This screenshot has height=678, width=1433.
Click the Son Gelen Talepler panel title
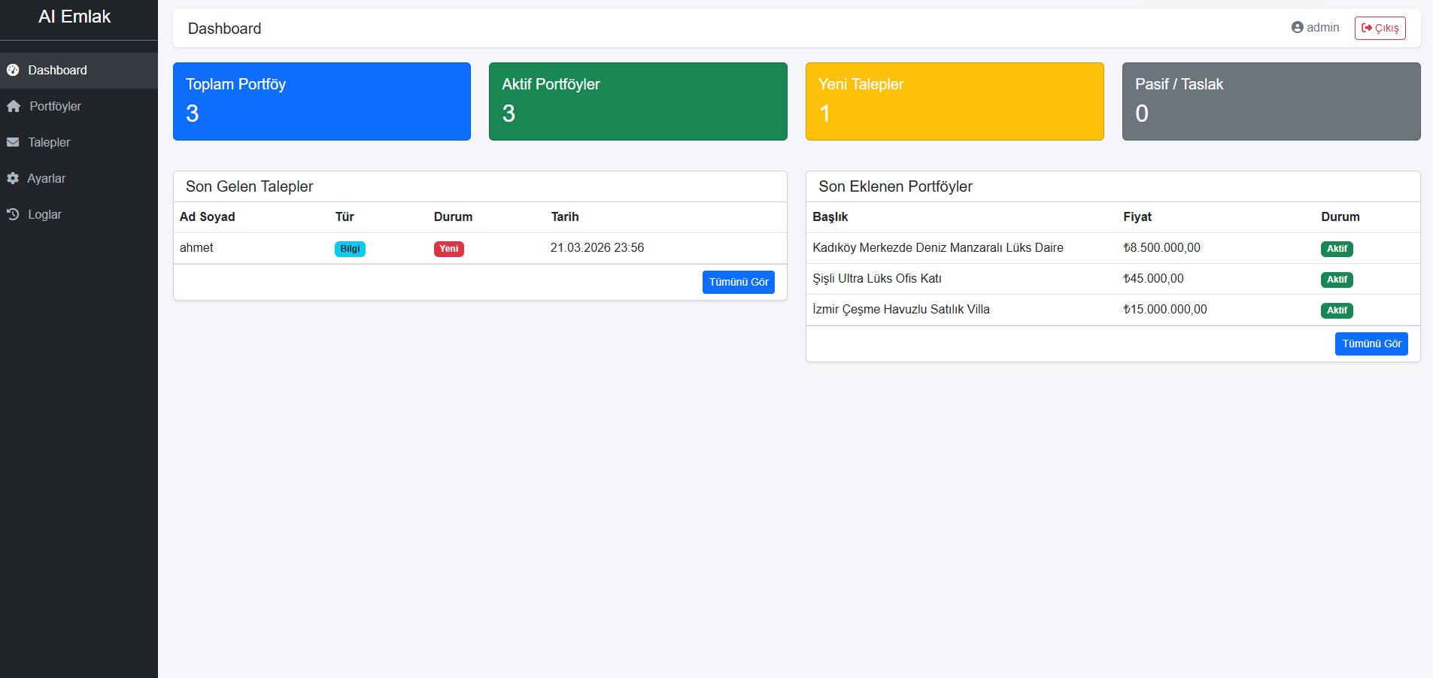tap(250, 186)
